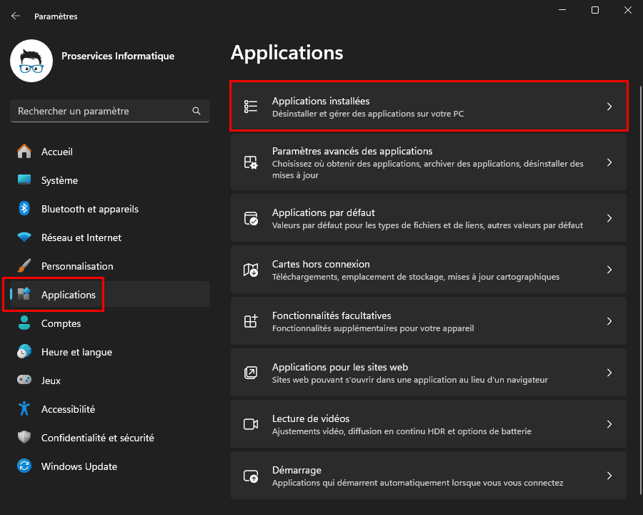Image resolution: width=643 pixels, height=515 pixels.
Task: Click the back arrow
Action: 15,16
